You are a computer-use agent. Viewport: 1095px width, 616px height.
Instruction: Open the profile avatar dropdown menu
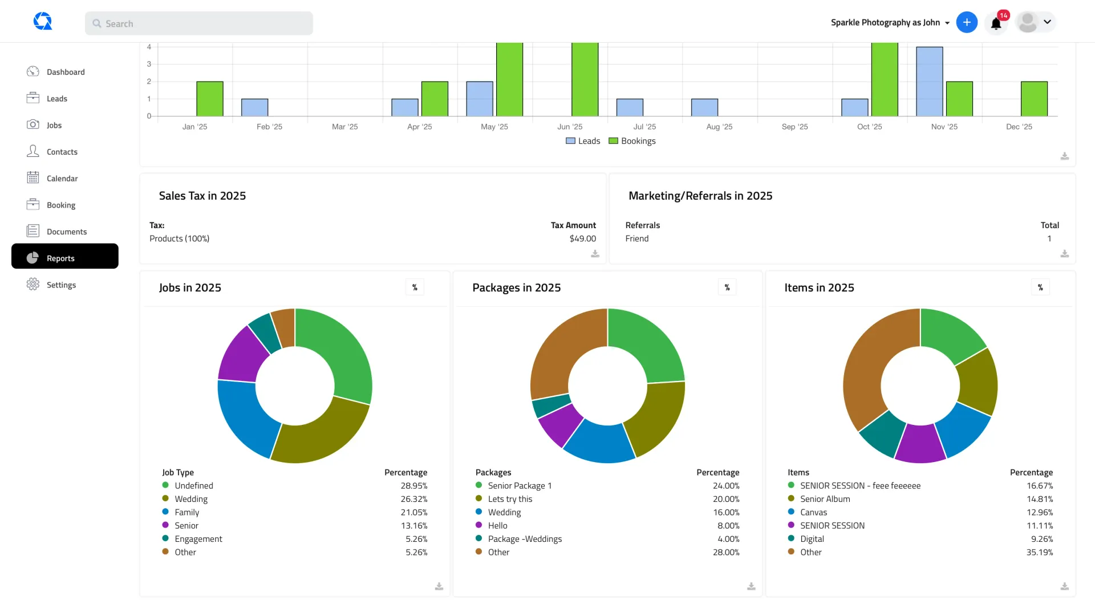tap(1035, 22)
